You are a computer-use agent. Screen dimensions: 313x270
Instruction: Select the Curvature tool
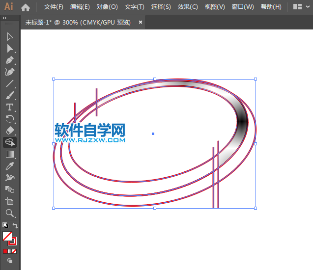(10, 72)
